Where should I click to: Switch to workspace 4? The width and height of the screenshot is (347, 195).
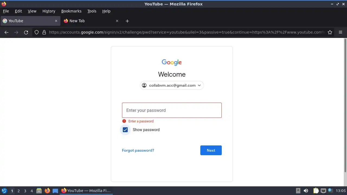click(x=32, y=191)
